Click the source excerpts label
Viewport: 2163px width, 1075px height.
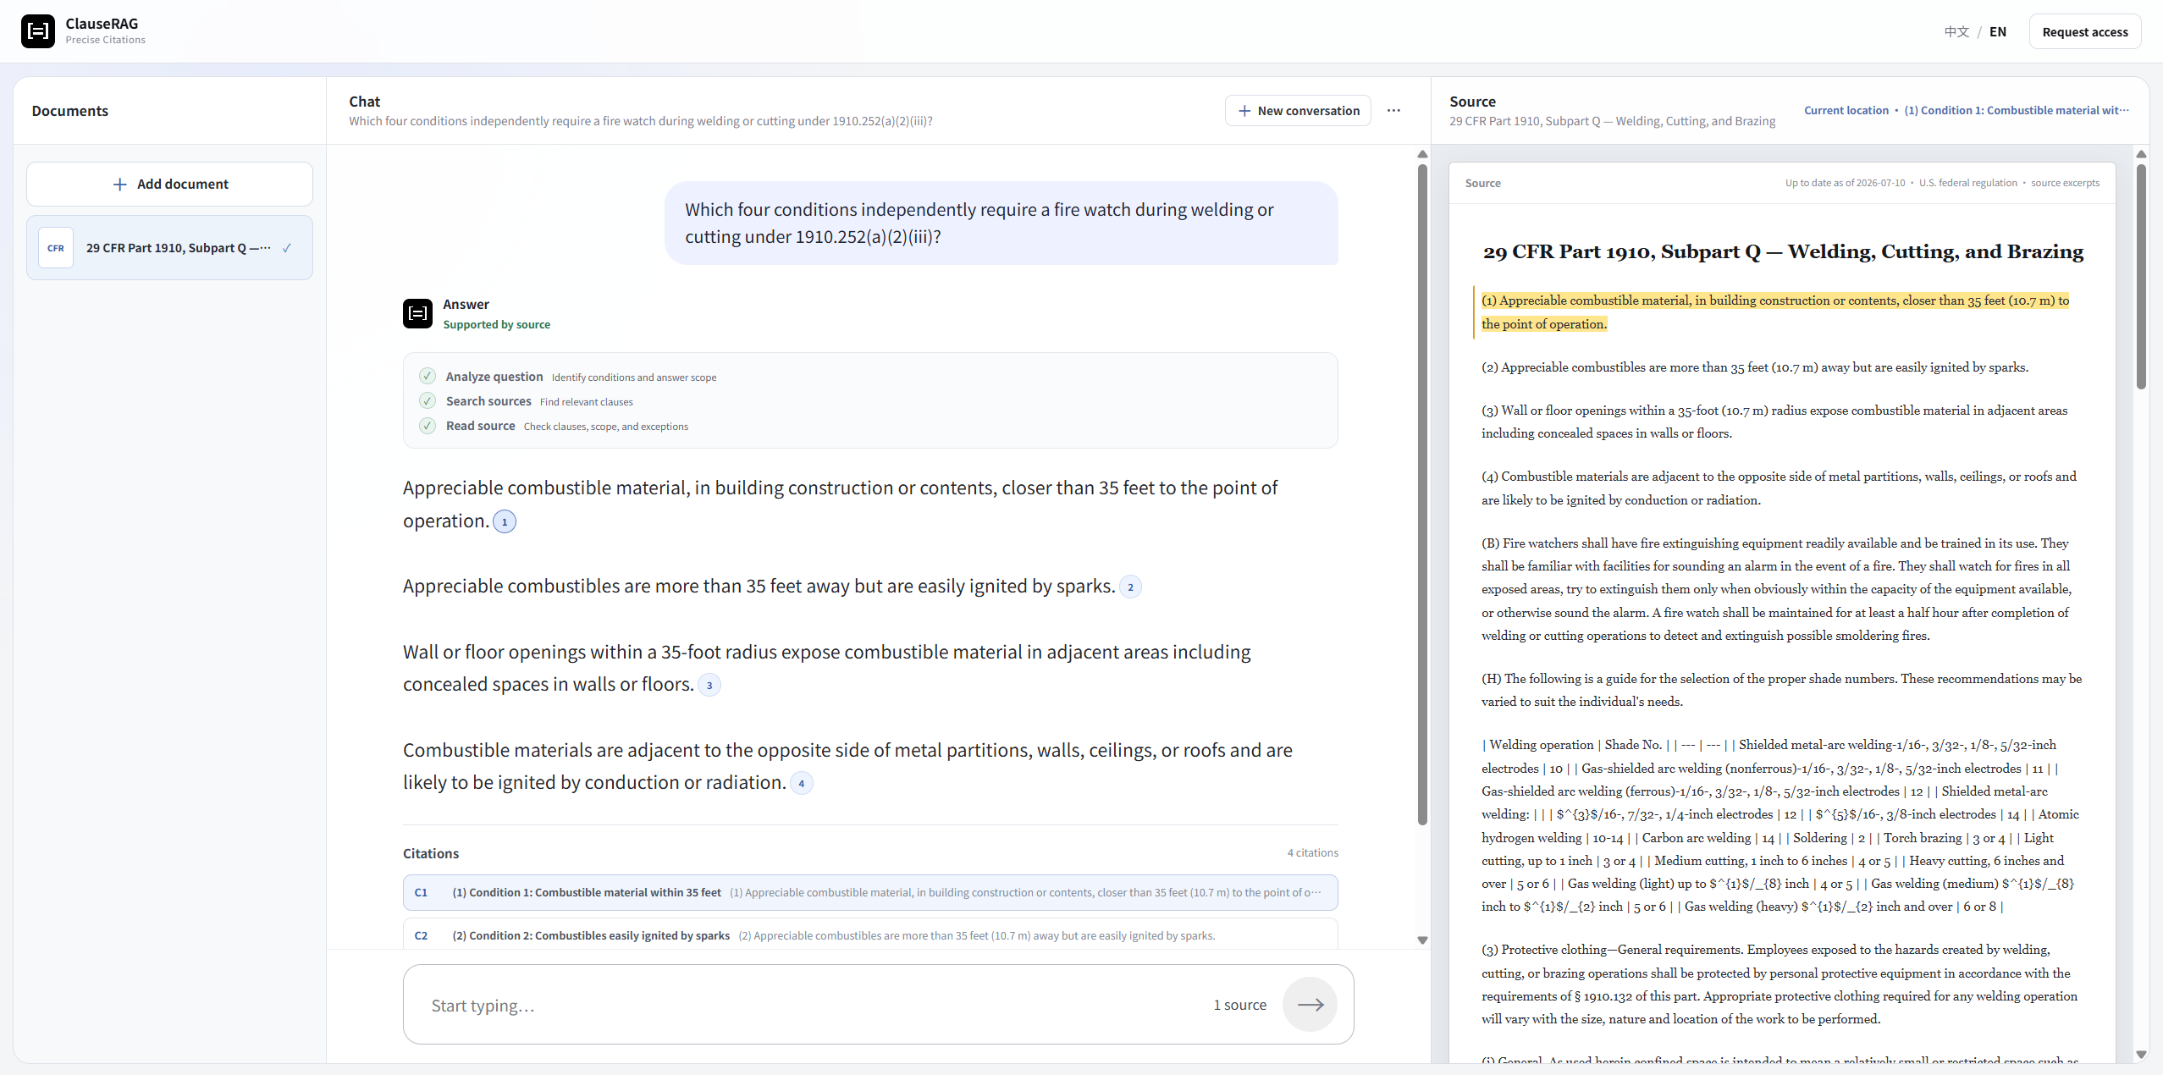pyautogui.click(x=2065, y=183)
